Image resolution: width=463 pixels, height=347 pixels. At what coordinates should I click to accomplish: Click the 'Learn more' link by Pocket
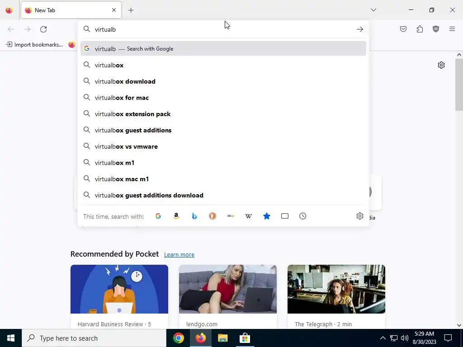click(x=179, y=255)
